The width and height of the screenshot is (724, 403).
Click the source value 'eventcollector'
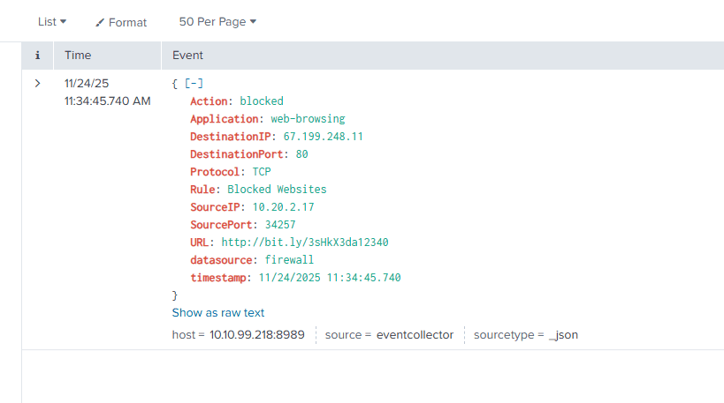(415, 335)
